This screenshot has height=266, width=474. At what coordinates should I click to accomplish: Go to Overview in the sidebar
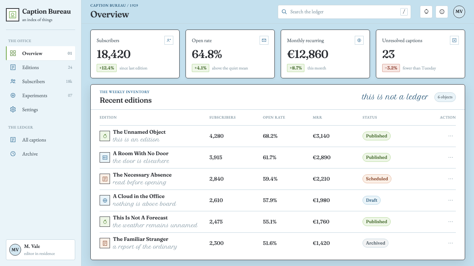(41, 53)
